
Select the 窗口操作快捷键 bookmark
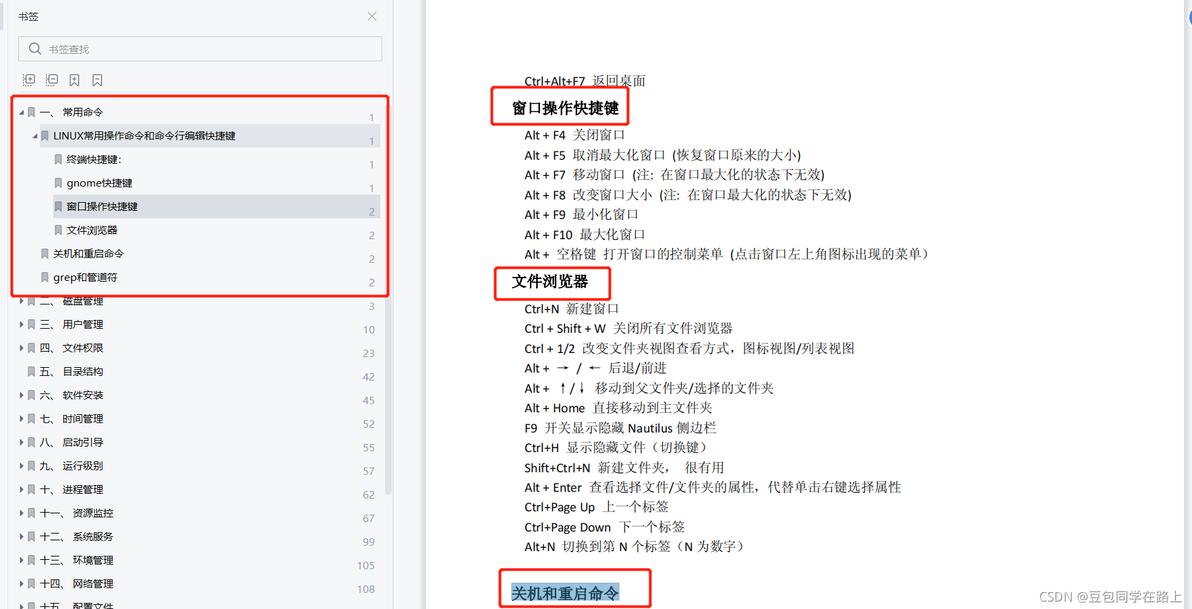pyautogui.click(x=102, y=206)
